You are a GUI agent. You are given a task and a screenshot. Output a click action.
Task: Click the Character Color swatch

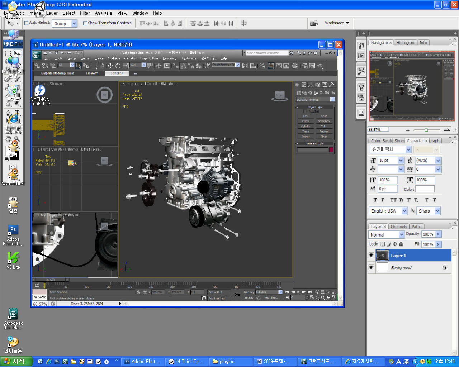pyautogui.click(x=425, y=189)
